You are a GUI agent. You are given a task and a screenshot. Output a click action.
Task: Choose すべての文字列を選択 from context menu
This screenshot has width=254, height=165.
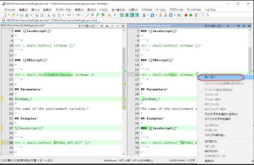click(x=217, y=119)
